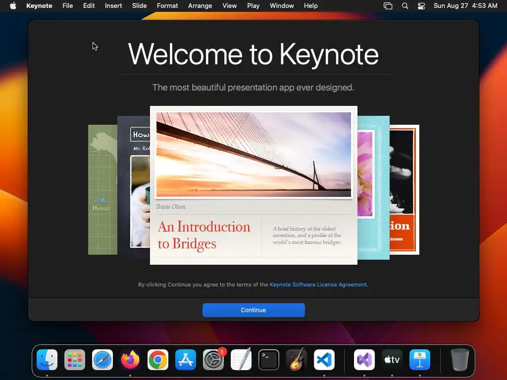Select the An Introduction to Bridges theme slide
507x380 pixels.
point(253,185)
